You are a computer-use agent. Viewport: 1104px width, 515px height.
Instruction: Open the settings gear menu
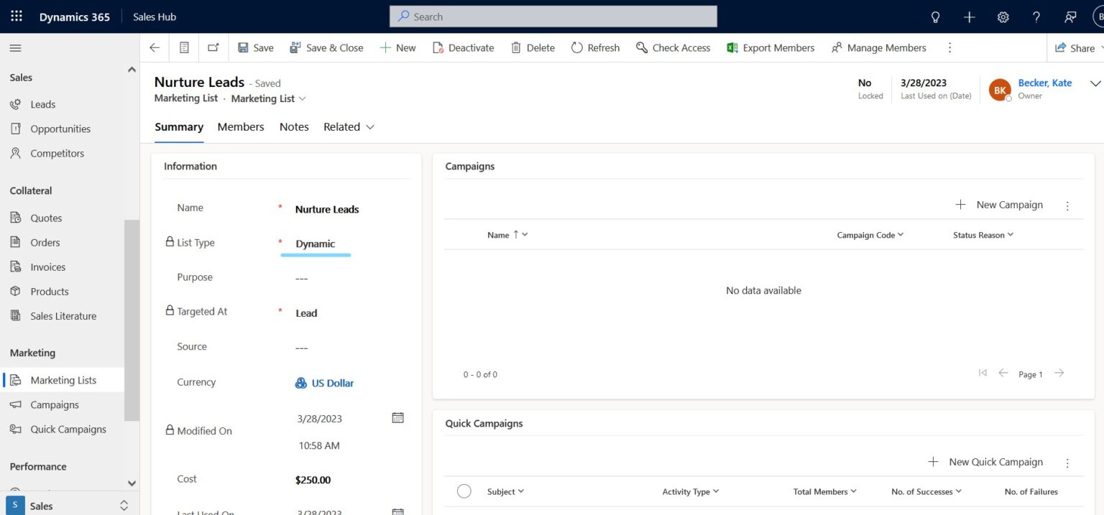[x=1003, y=16]
